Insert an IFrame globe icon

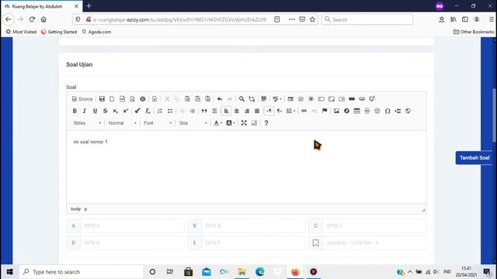pyautogui.click(x=408, y=111)
